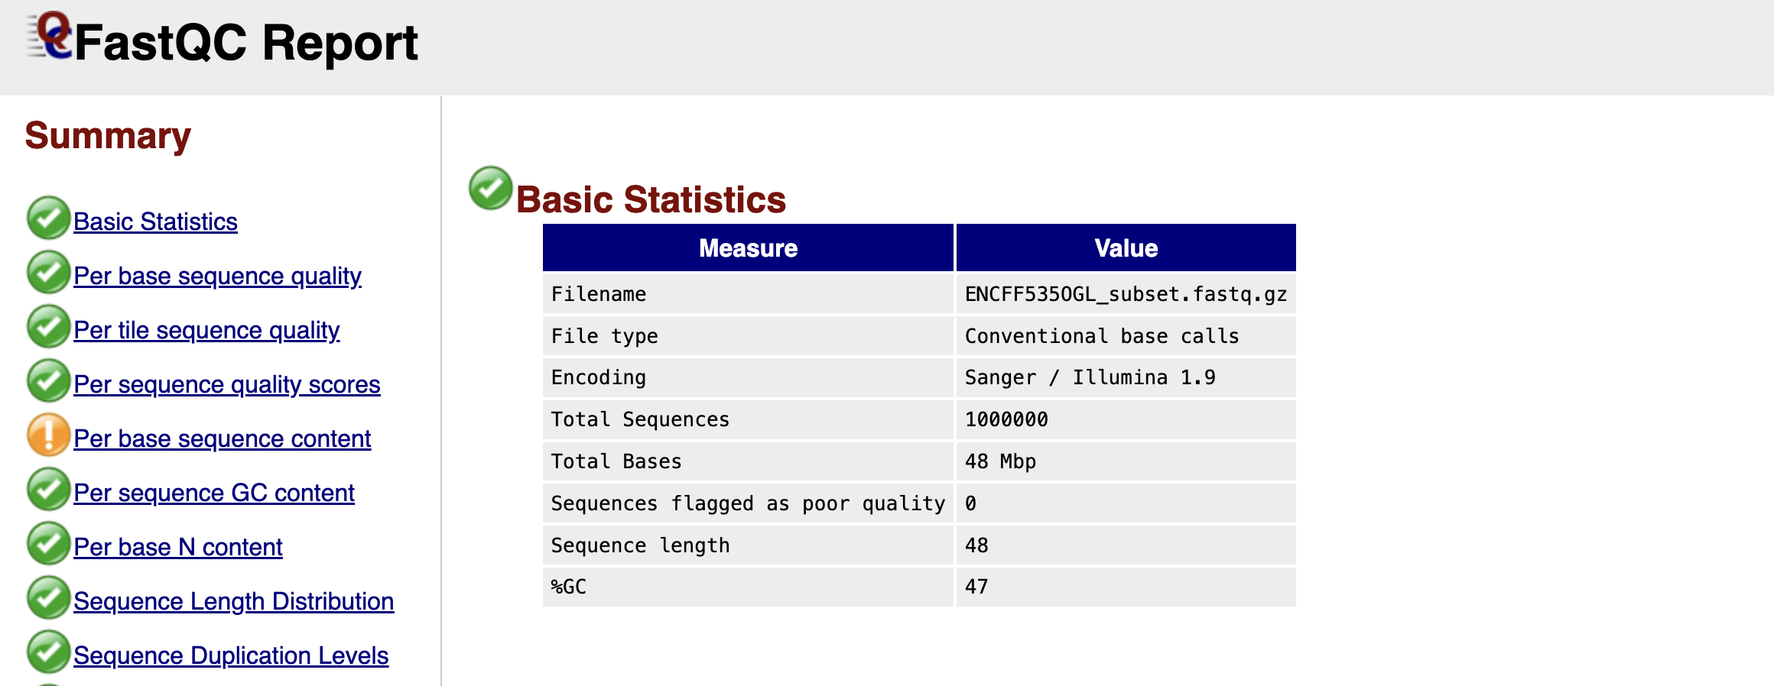1774x686 pixels.
Task: Click the pass icon beside Per sequence GC content
Action: (x=48, y=489)
